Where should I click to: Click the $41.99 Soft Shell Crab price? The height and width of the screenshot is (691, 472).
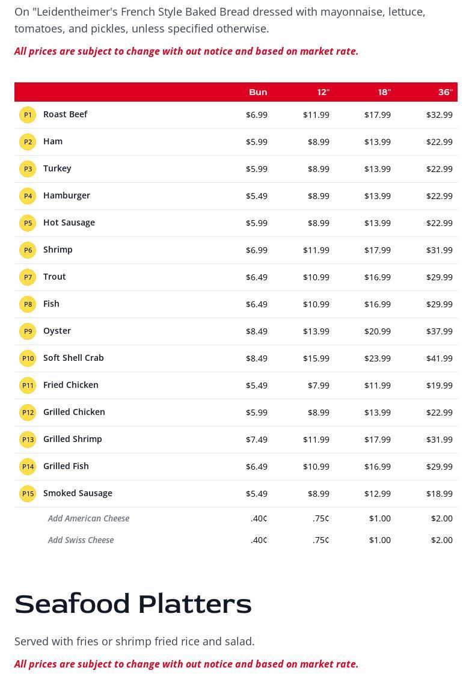(440, 358)
